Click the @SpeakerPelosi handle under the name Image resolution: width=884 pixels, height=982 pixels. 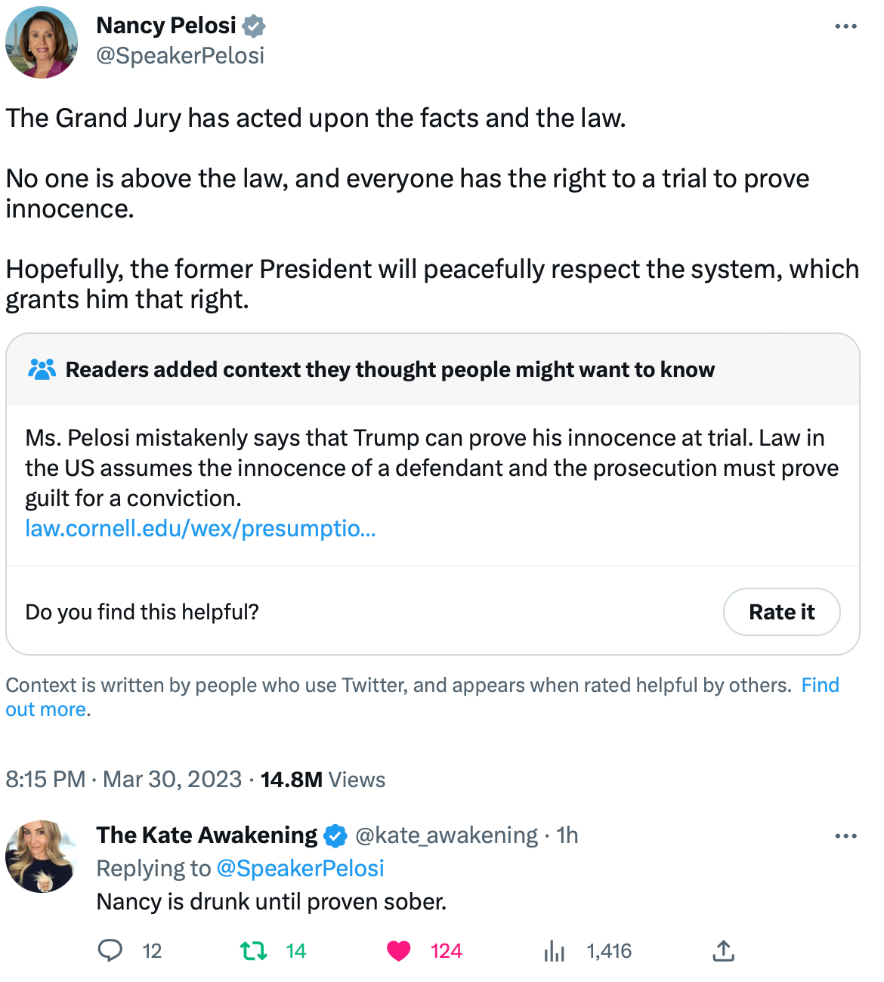180,56
